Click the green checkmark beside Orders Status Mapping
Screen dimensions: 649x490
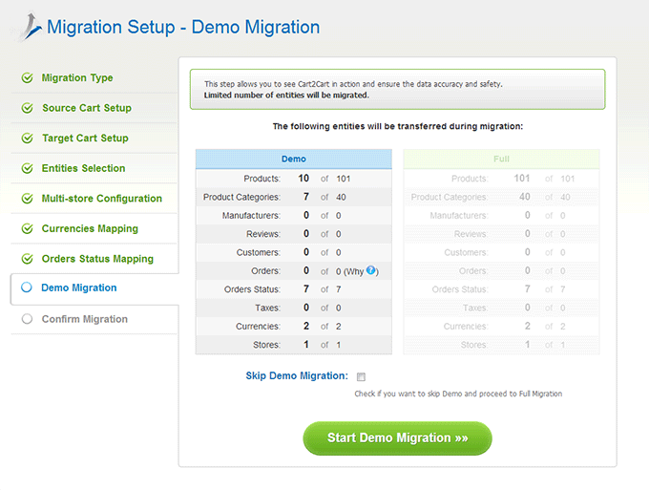point(28,259)
